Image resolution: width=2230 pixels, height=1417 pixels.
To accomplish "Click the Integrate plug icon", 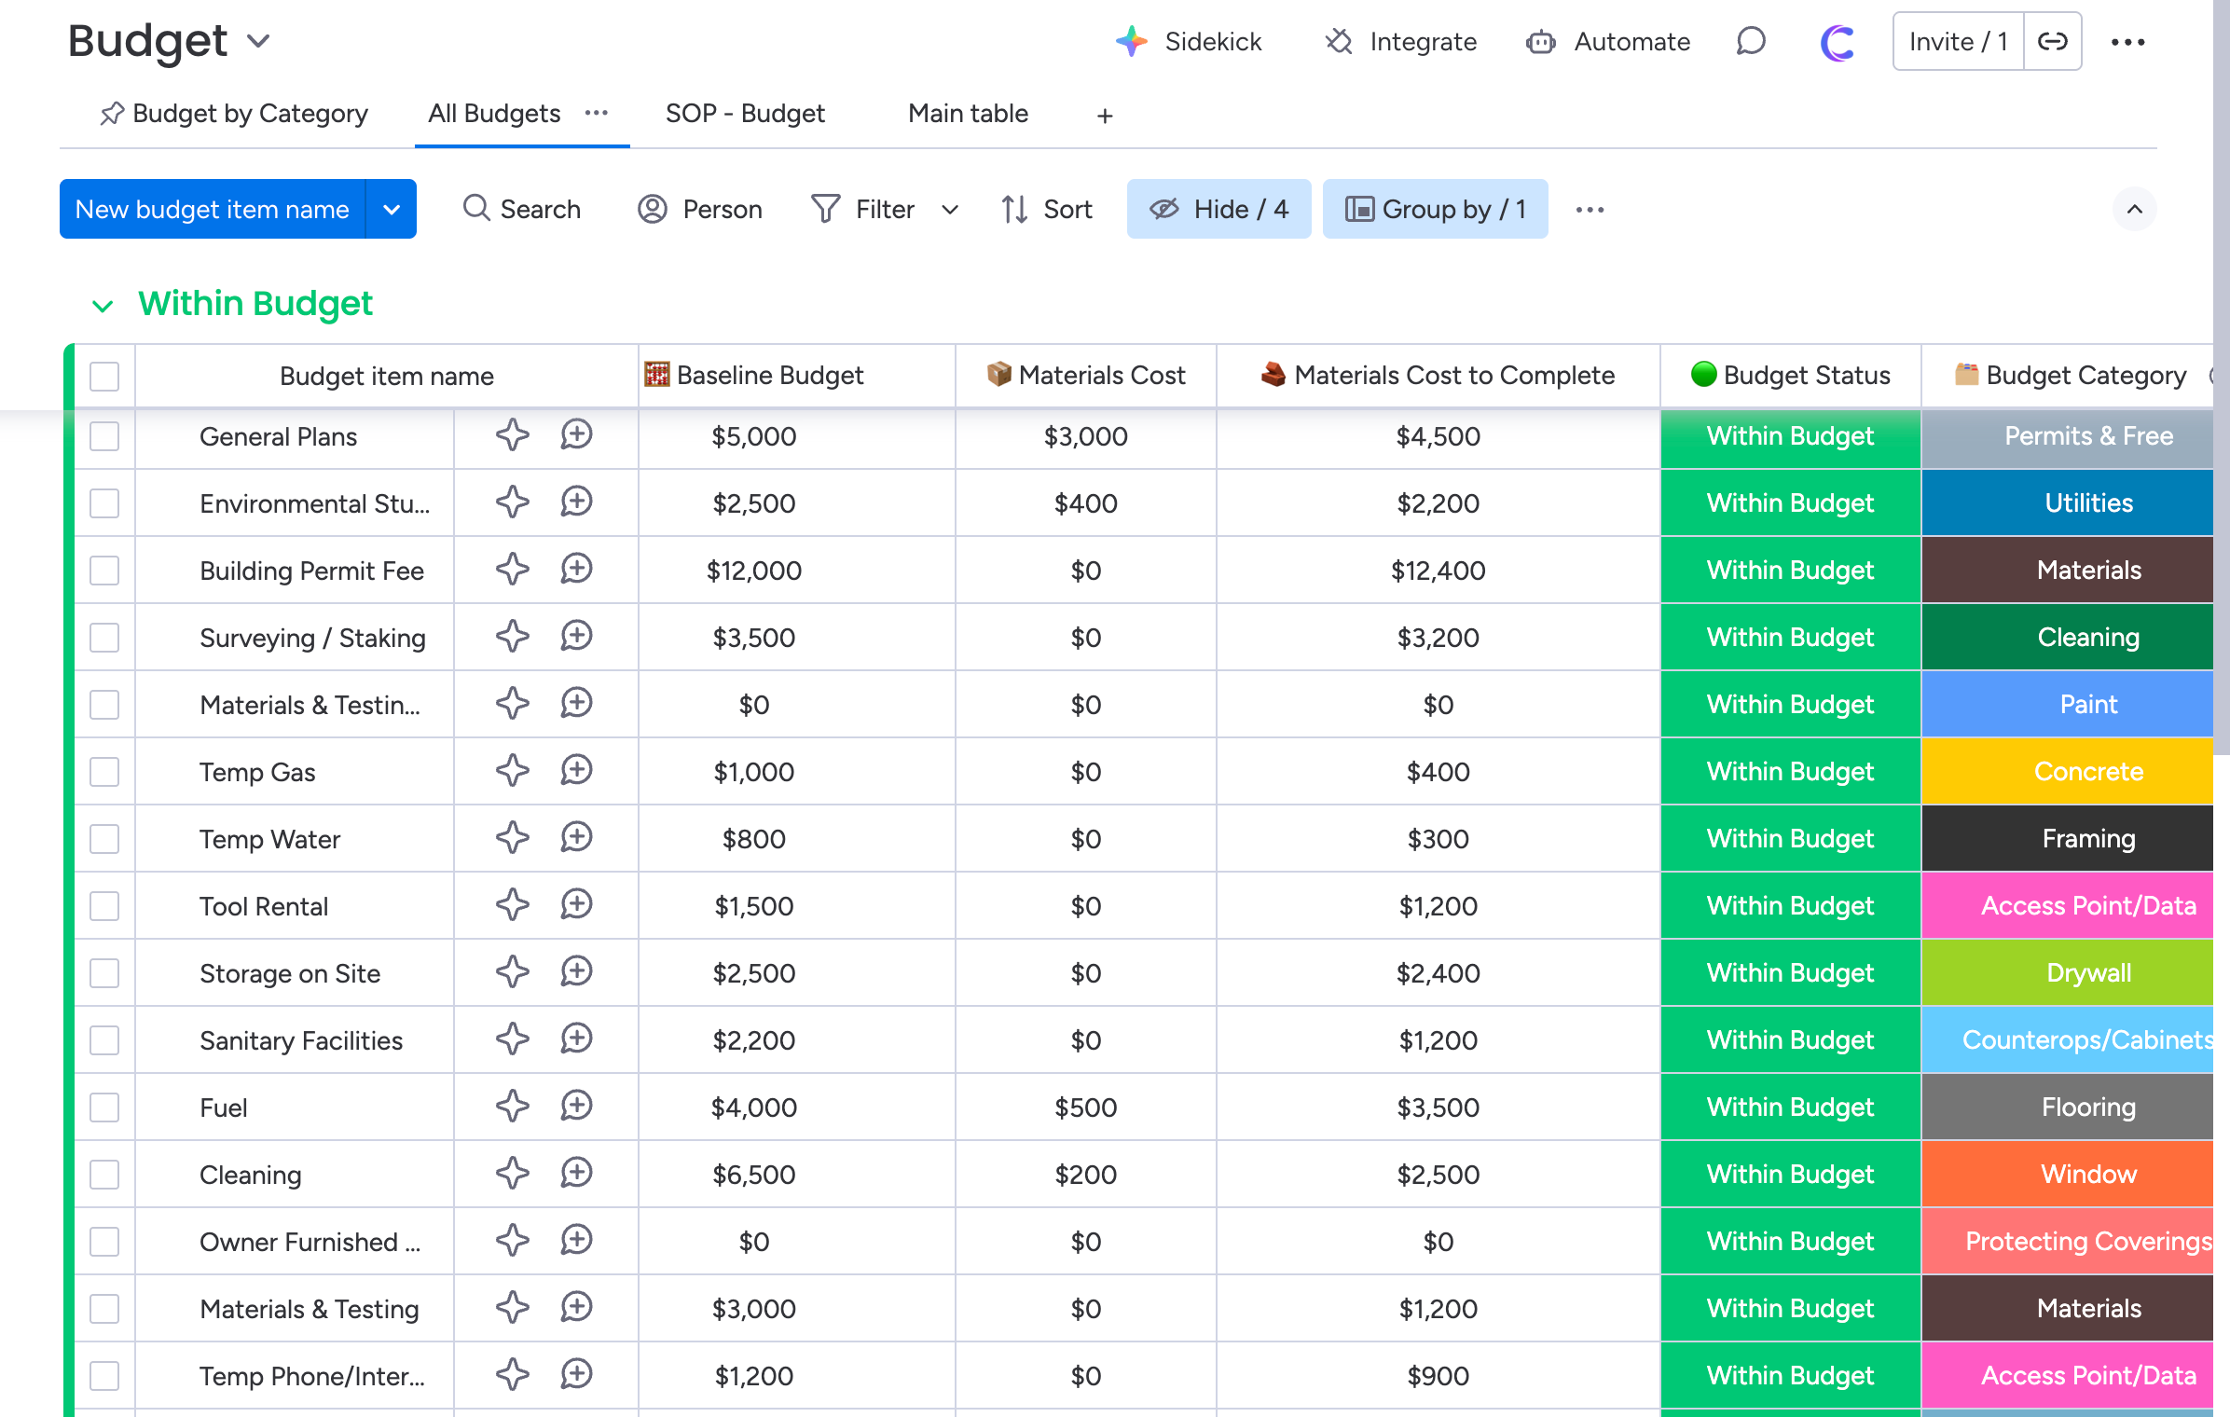I will (x=1340, y=41).
